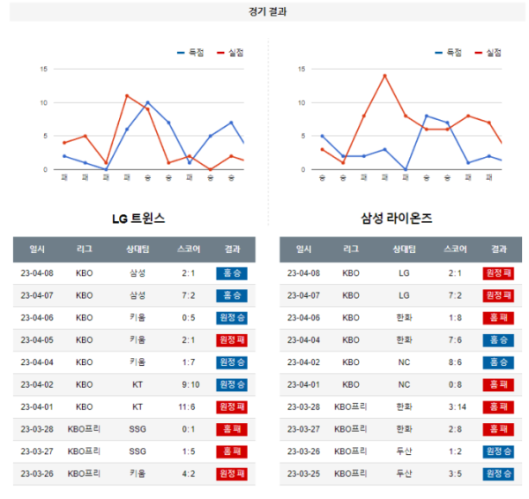Click the 원정 승 badge for LG 9:10 game
The image size is (529, 499).
pyautogui.click(x=232, y=384)
